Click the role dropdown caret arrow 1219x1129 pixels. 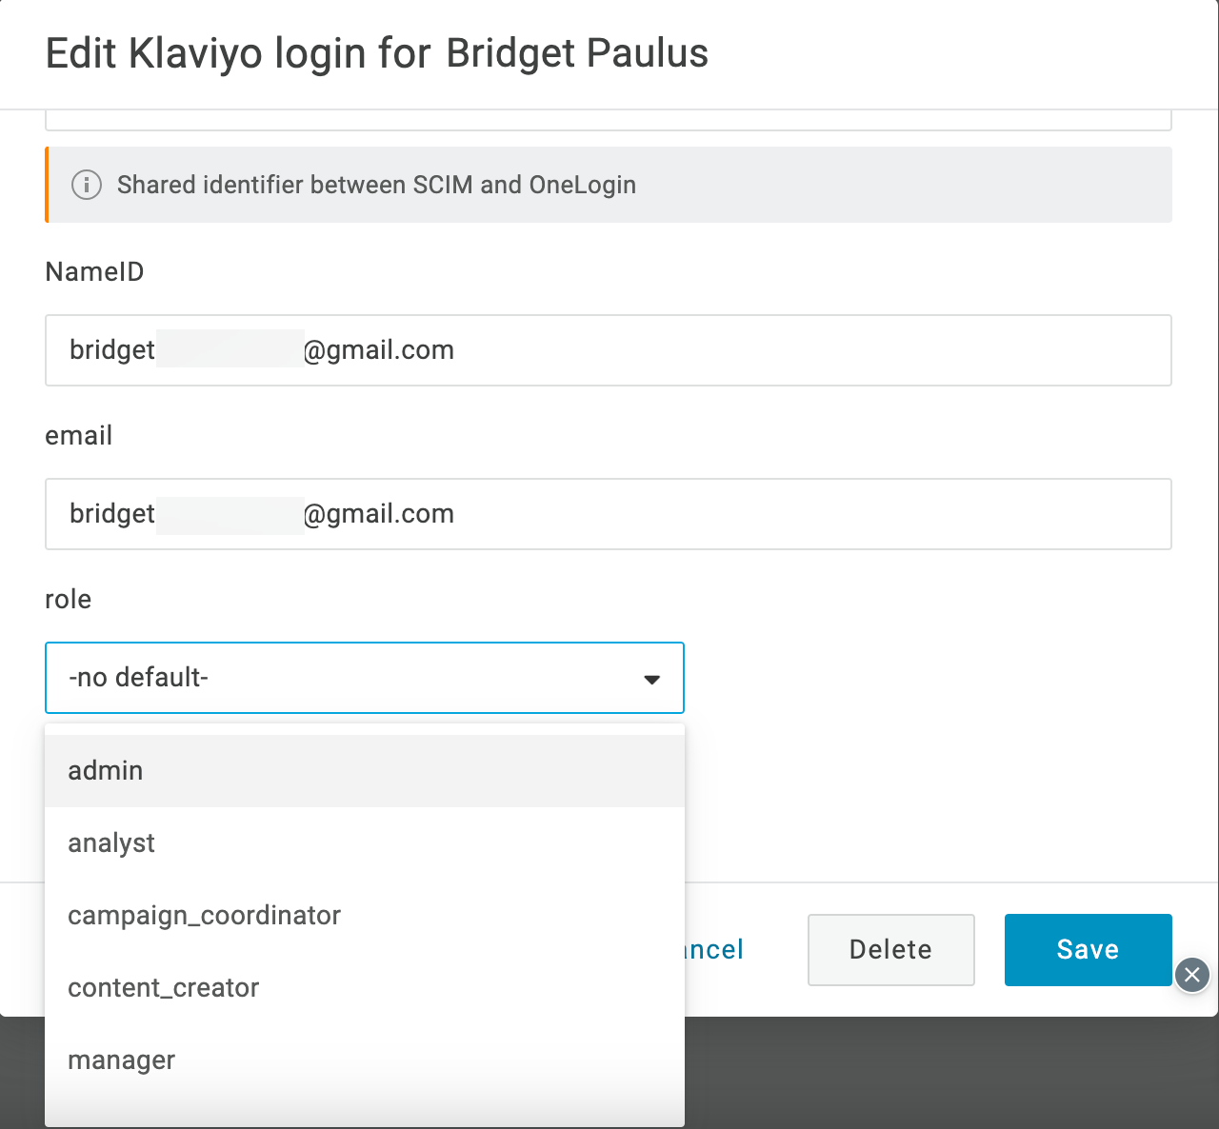coord(651,679)
